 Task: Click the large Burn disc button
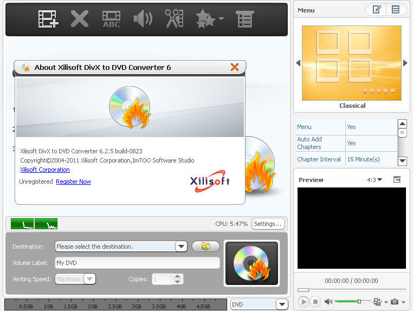pos(252,263)
